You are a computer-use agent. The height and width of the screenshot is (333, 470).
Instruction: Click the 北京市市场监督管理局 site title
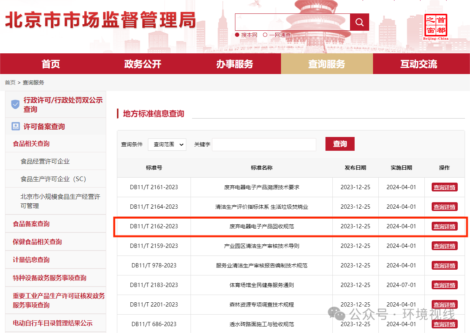100,20
